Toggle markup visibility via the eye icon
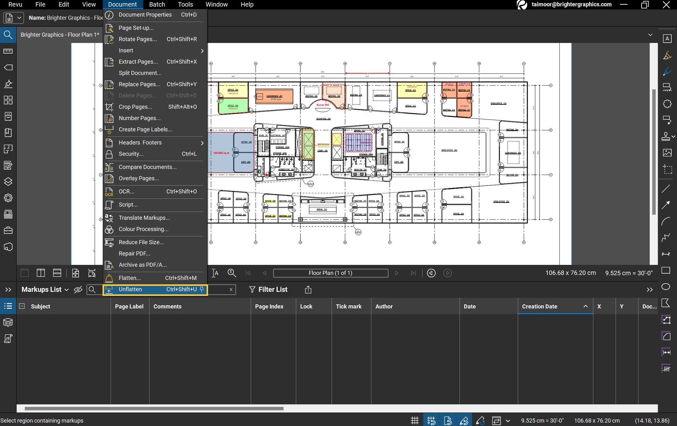The height and width of the screenshot is (426, 677). [78, 290]
